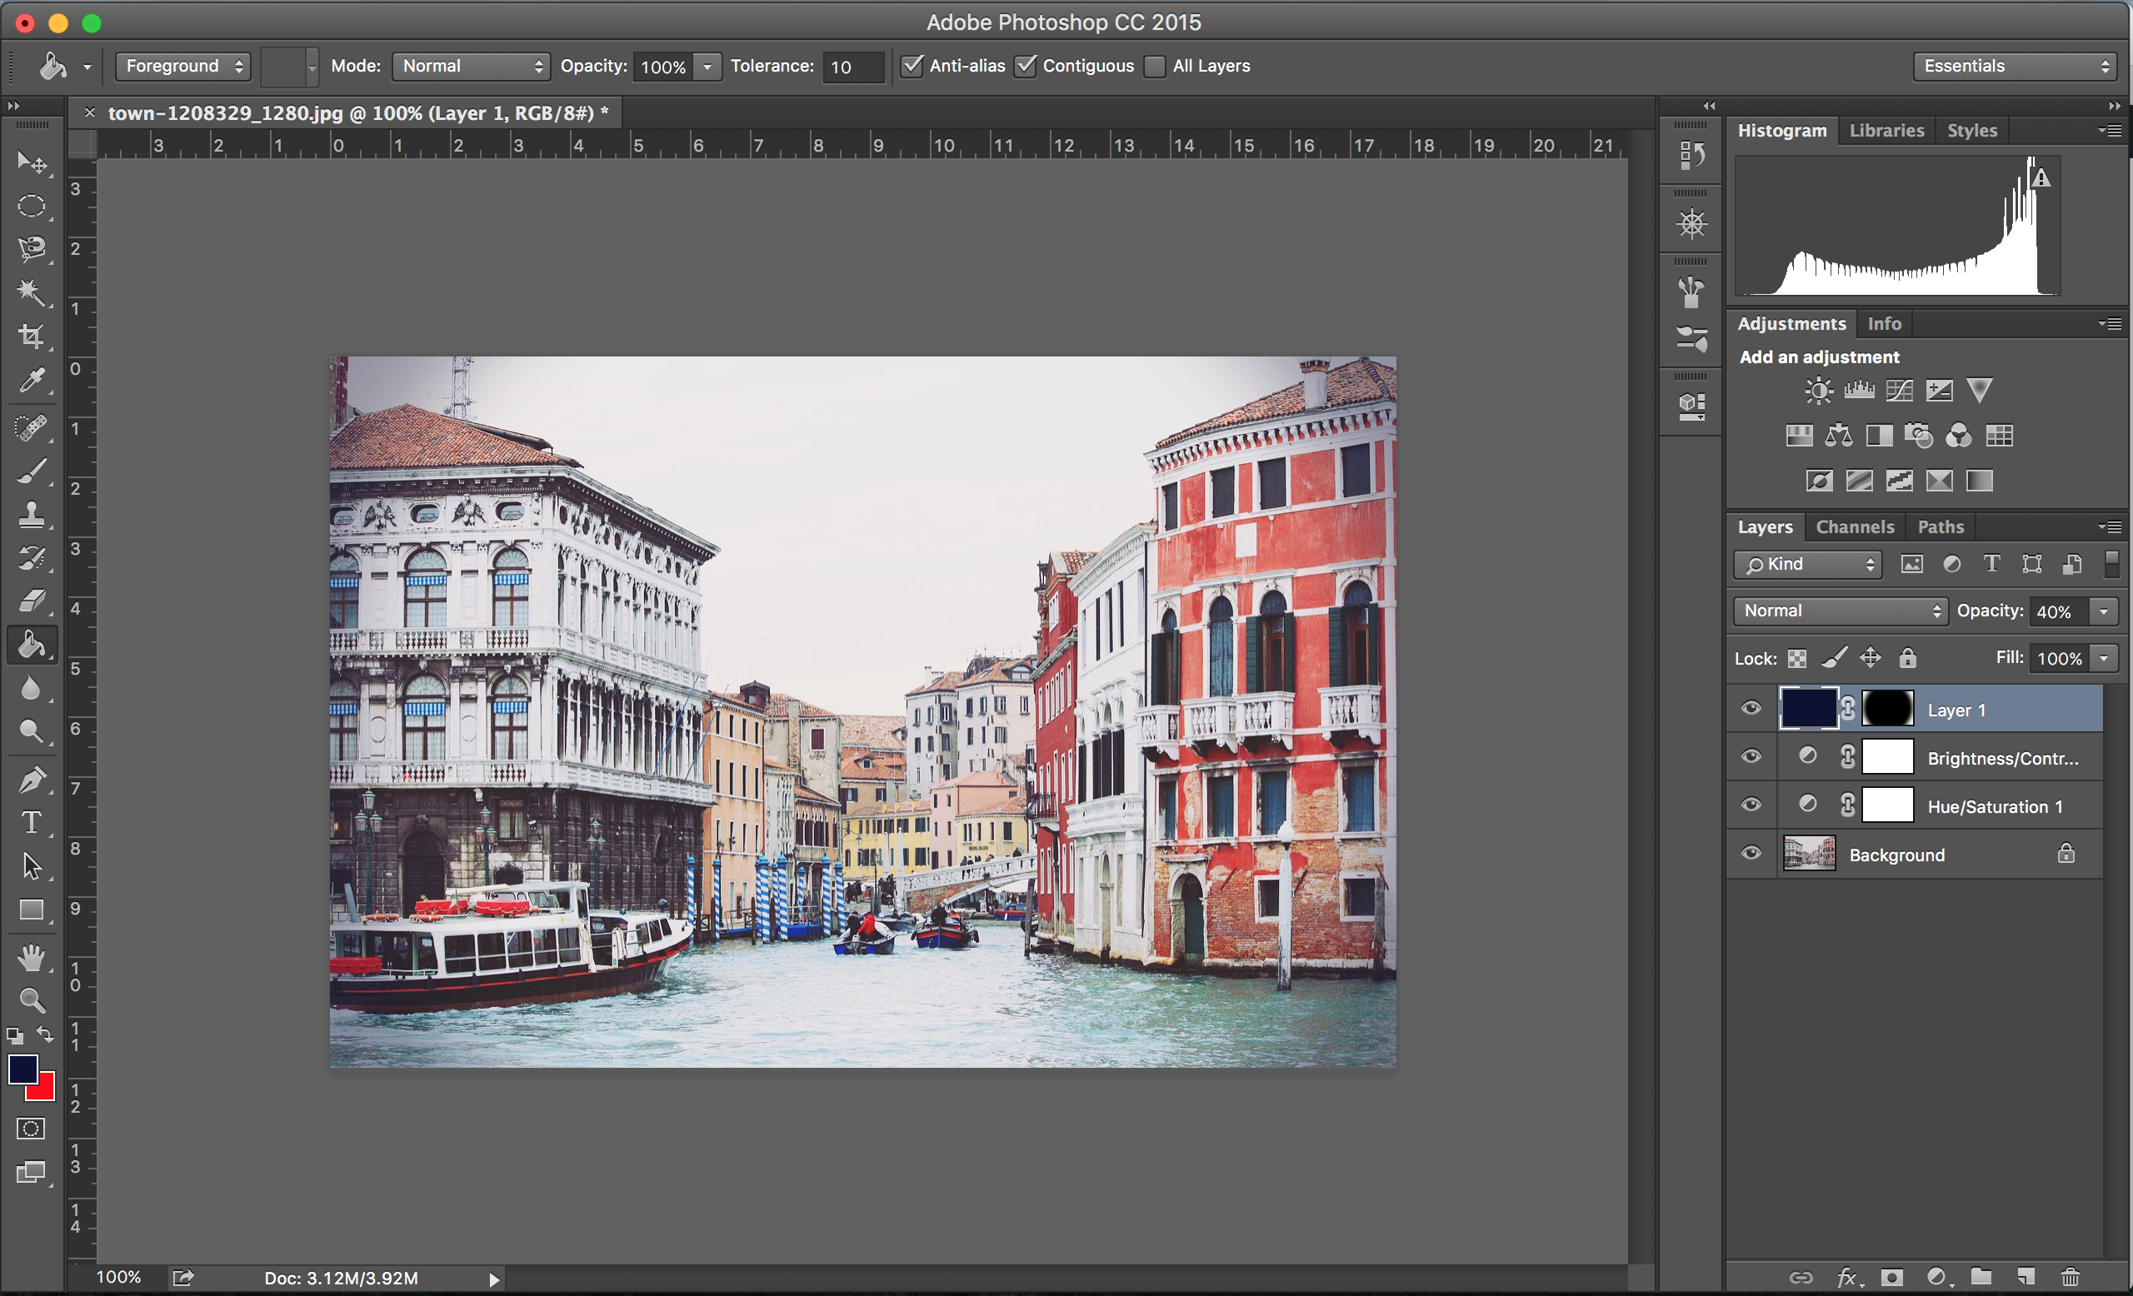The image size is (2133, 1296).
Task: Select the Crop tool
Action: [x=32, y=336]
